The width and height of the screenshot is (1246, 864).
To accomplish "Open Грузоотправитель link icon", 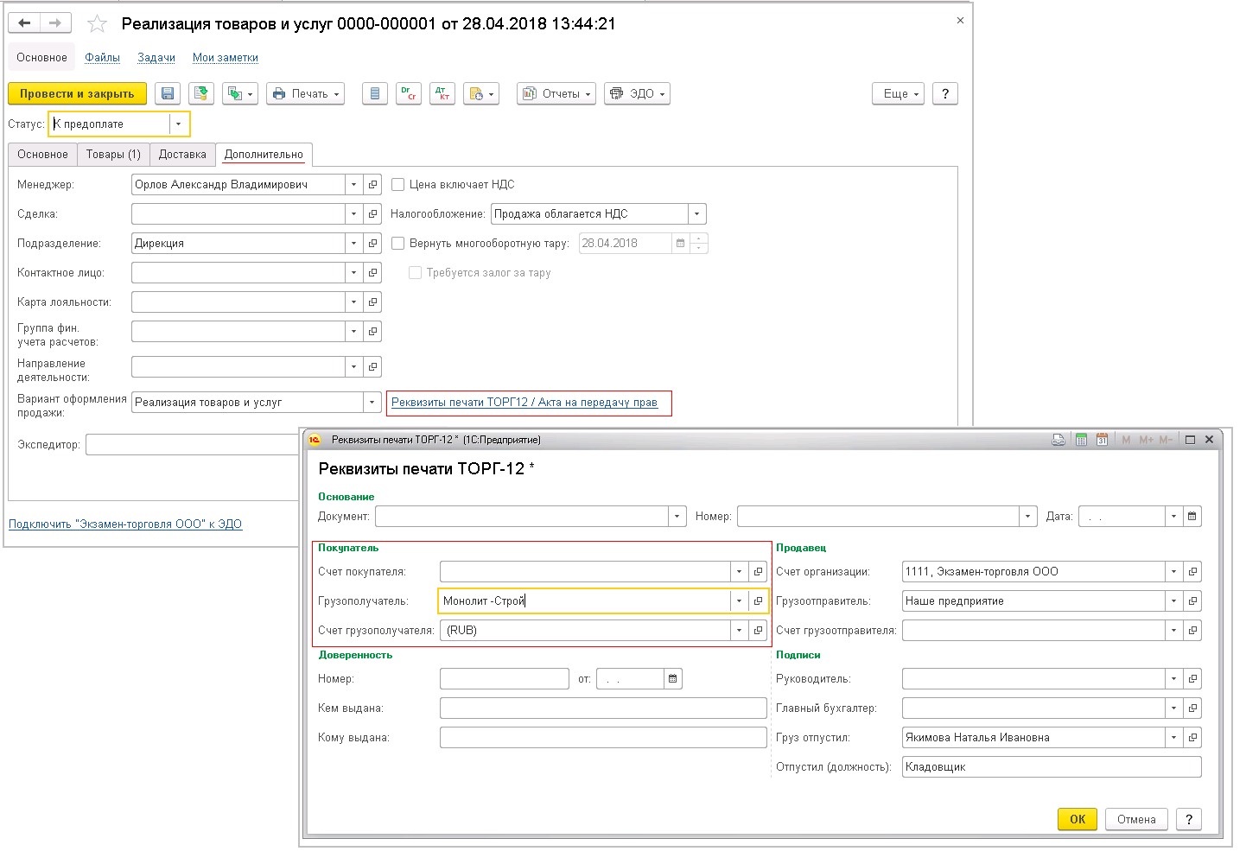I will tap(1192, 600).
